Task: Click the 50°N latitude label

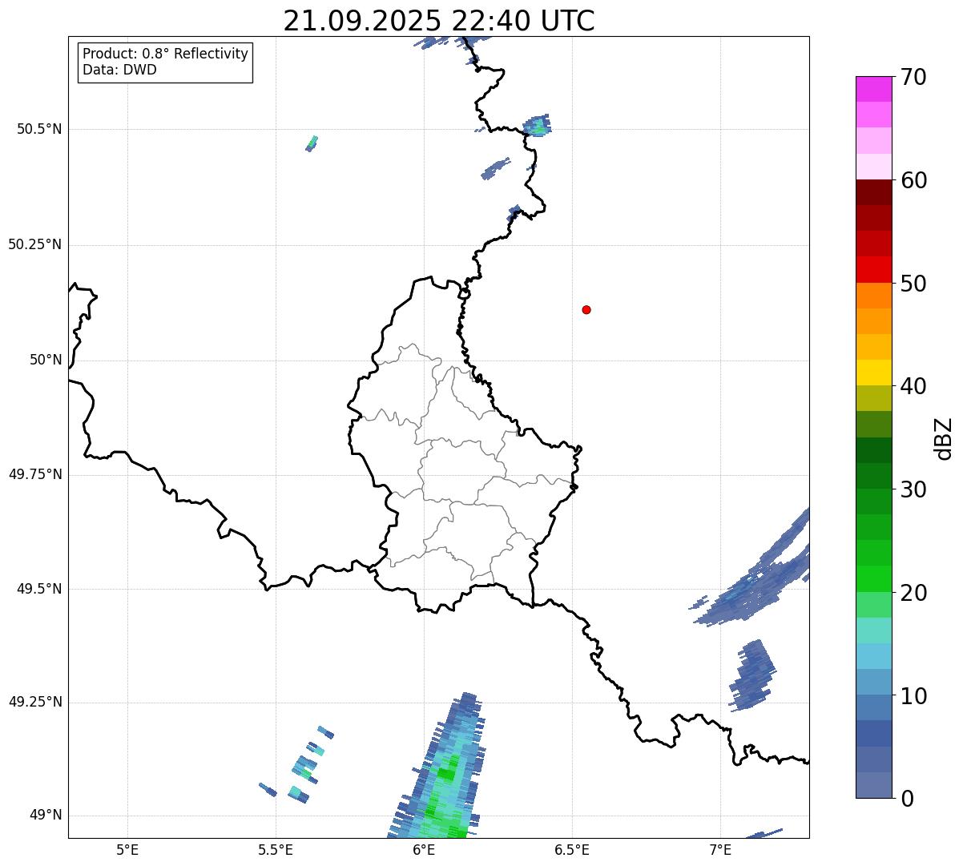Action: coord(46,360)
